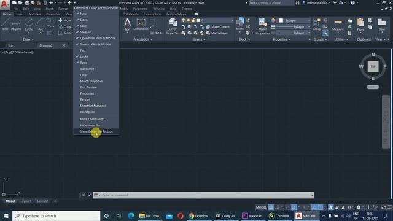Switch to the Start tab
This screenshot has height=221, width=393.
(11, 45)
